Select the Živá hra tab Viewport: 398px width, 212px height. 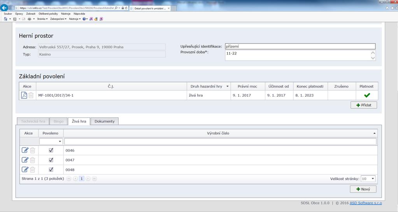pyautogui.click(x=79, y=121)
